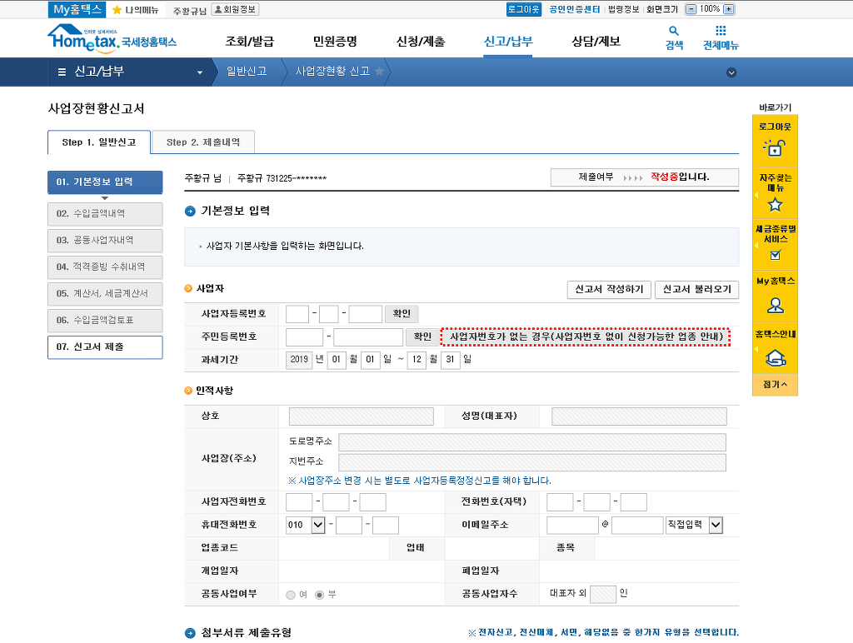Click the 홈택스안내 house icon
This screenshot has width=853, height=643.
click(x=775, y=358)
